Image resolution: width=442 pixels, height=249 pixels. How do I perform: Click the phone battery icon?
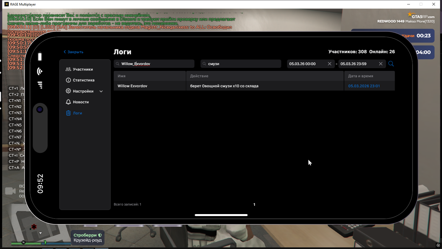click(x=40, y=57)
